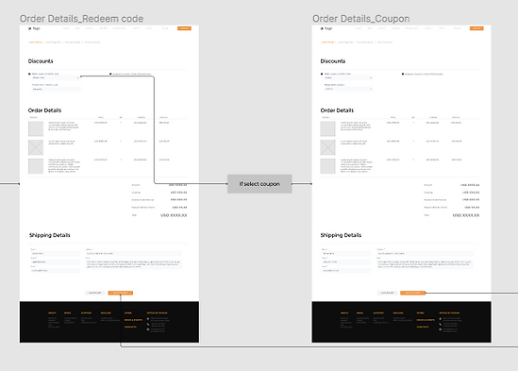Select the Order Details heading in Coupon frame
Image resolution: width=518 pixels, height=371 pixels.
(x=337, y=110)
